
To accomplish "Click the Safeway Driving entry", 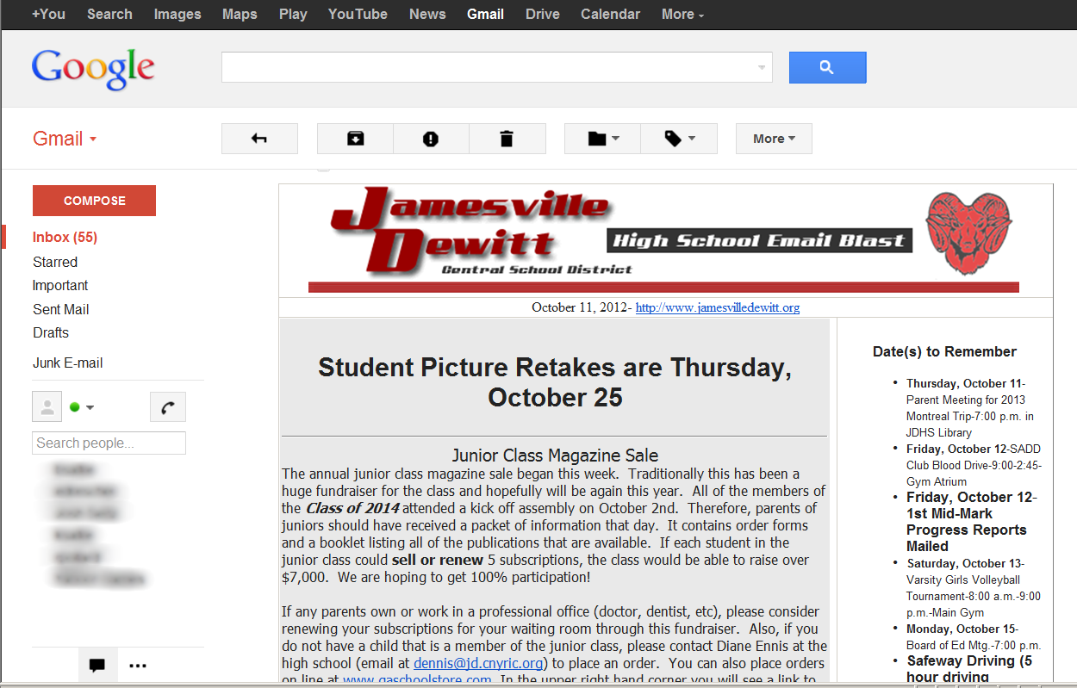I will [x=969, y=669].
